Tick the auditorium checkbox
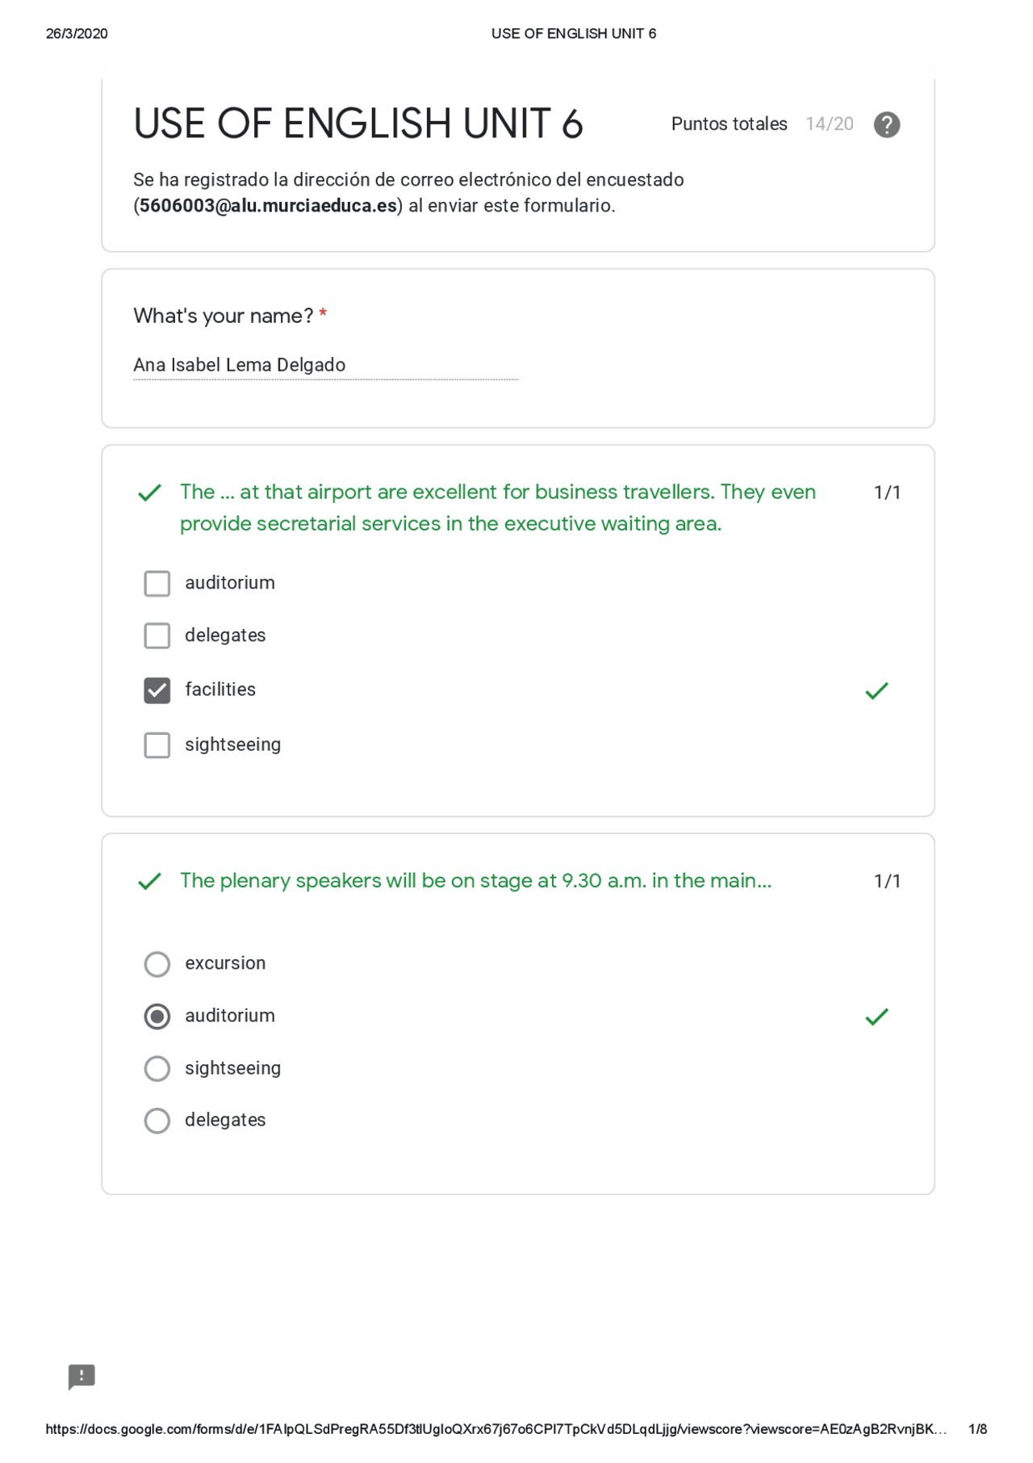The width and height of the screenshot is (1033, 1463). [157, 583]
